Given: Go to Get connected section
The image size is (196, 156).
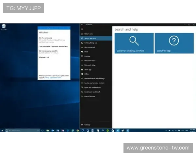Looking at the screenshot, I should 90,47.
